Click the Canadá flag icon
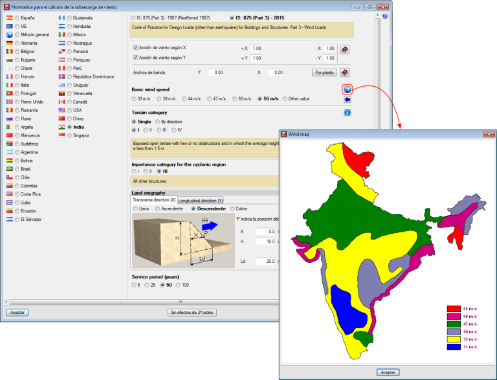 [x=61, y=102]
